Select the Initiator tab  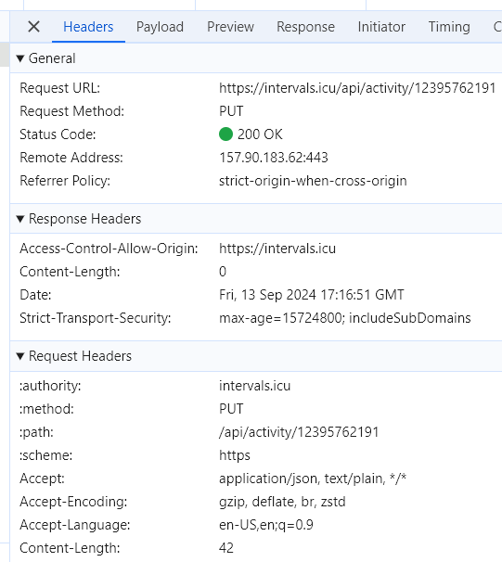[x=381, y=27]
